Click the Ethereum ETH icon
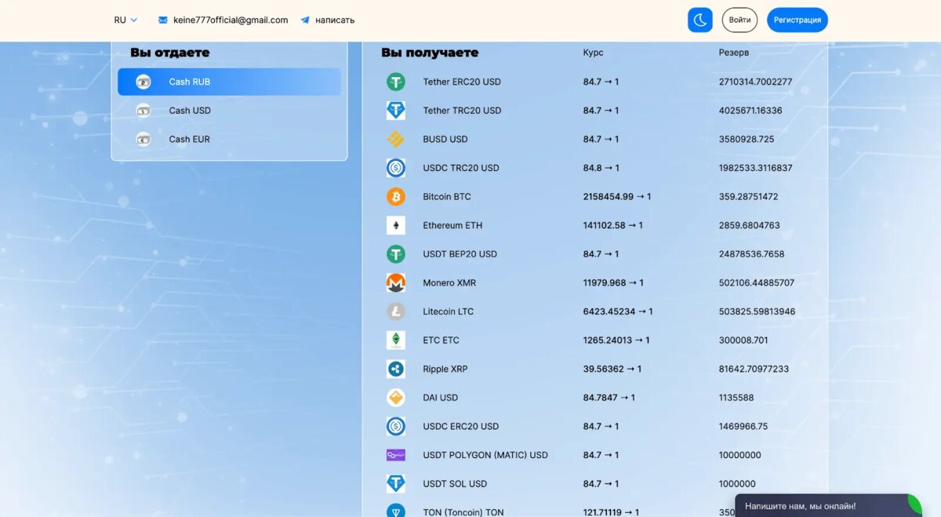941x517 pixels. coord(395,225)
